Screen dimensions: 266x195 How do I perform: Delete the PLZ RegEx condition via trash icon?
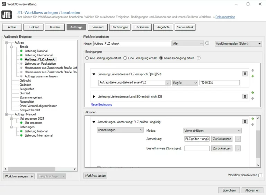245,74
